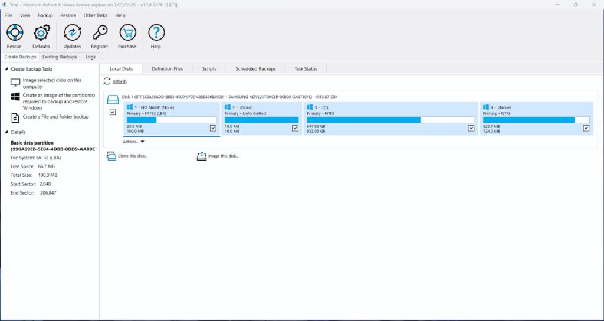Viewport: 604px width, 321px height.
Task: Switch to the Logs tab
Action: [x=90, y=57]
